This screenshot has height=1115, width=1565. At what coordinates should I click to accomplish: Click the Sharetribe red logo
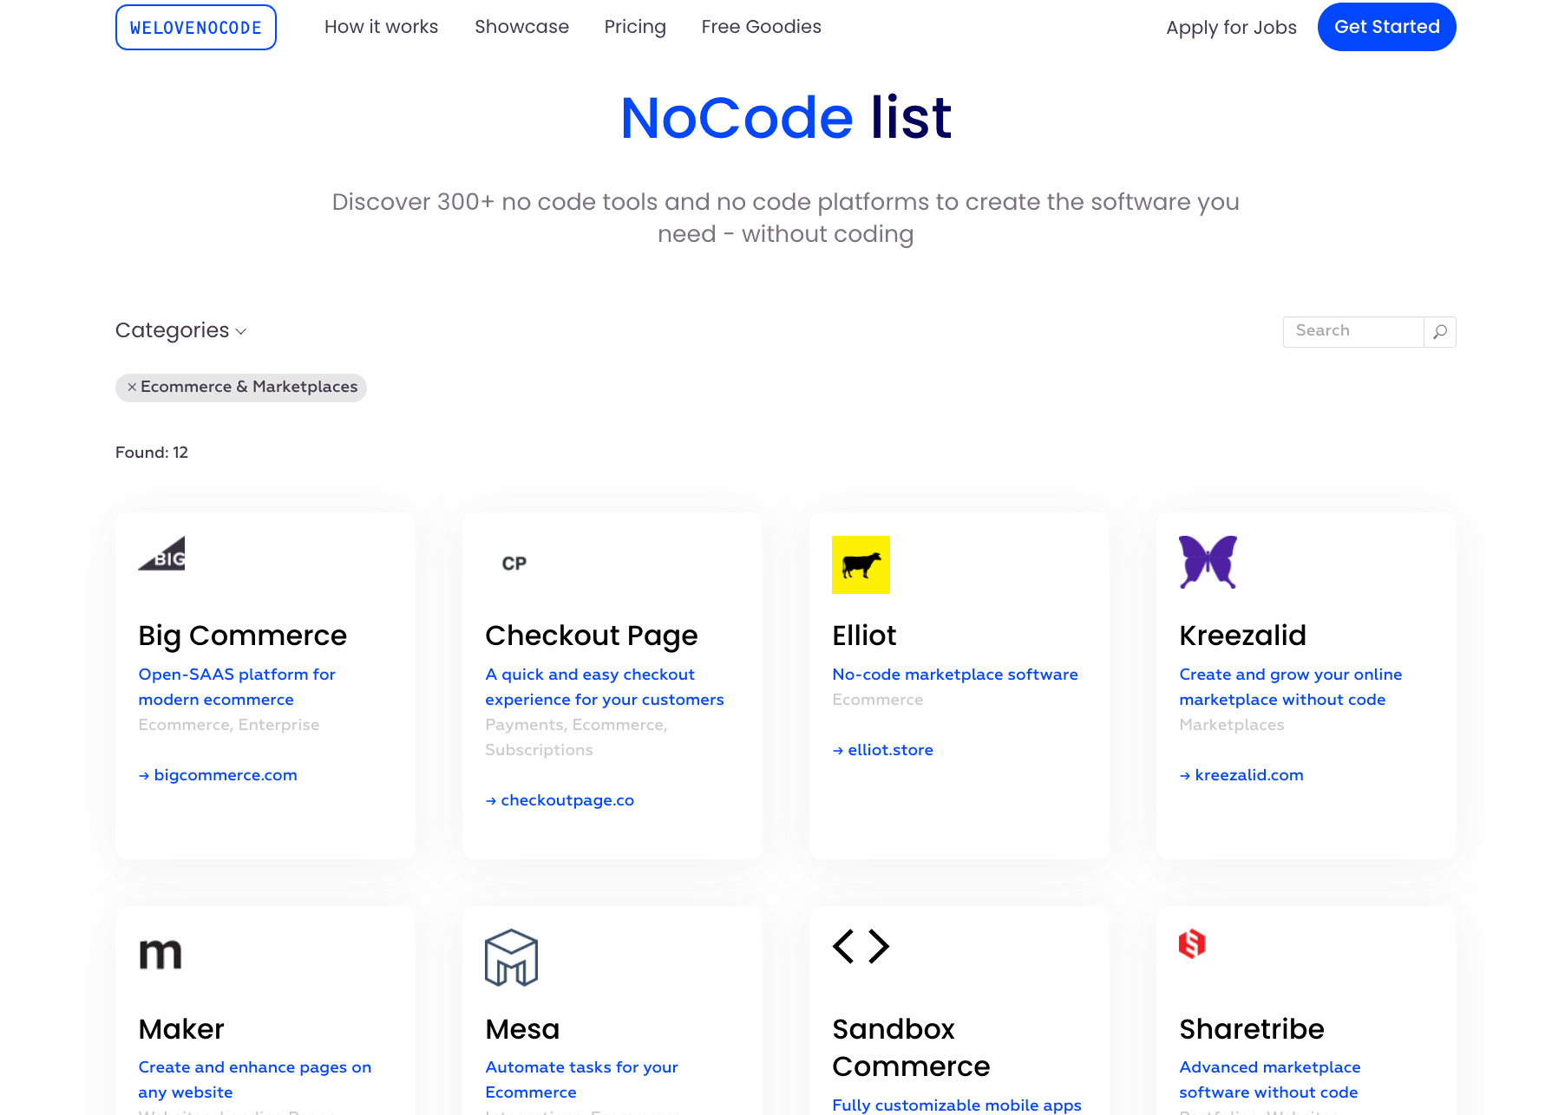[x=1192, y=943]
